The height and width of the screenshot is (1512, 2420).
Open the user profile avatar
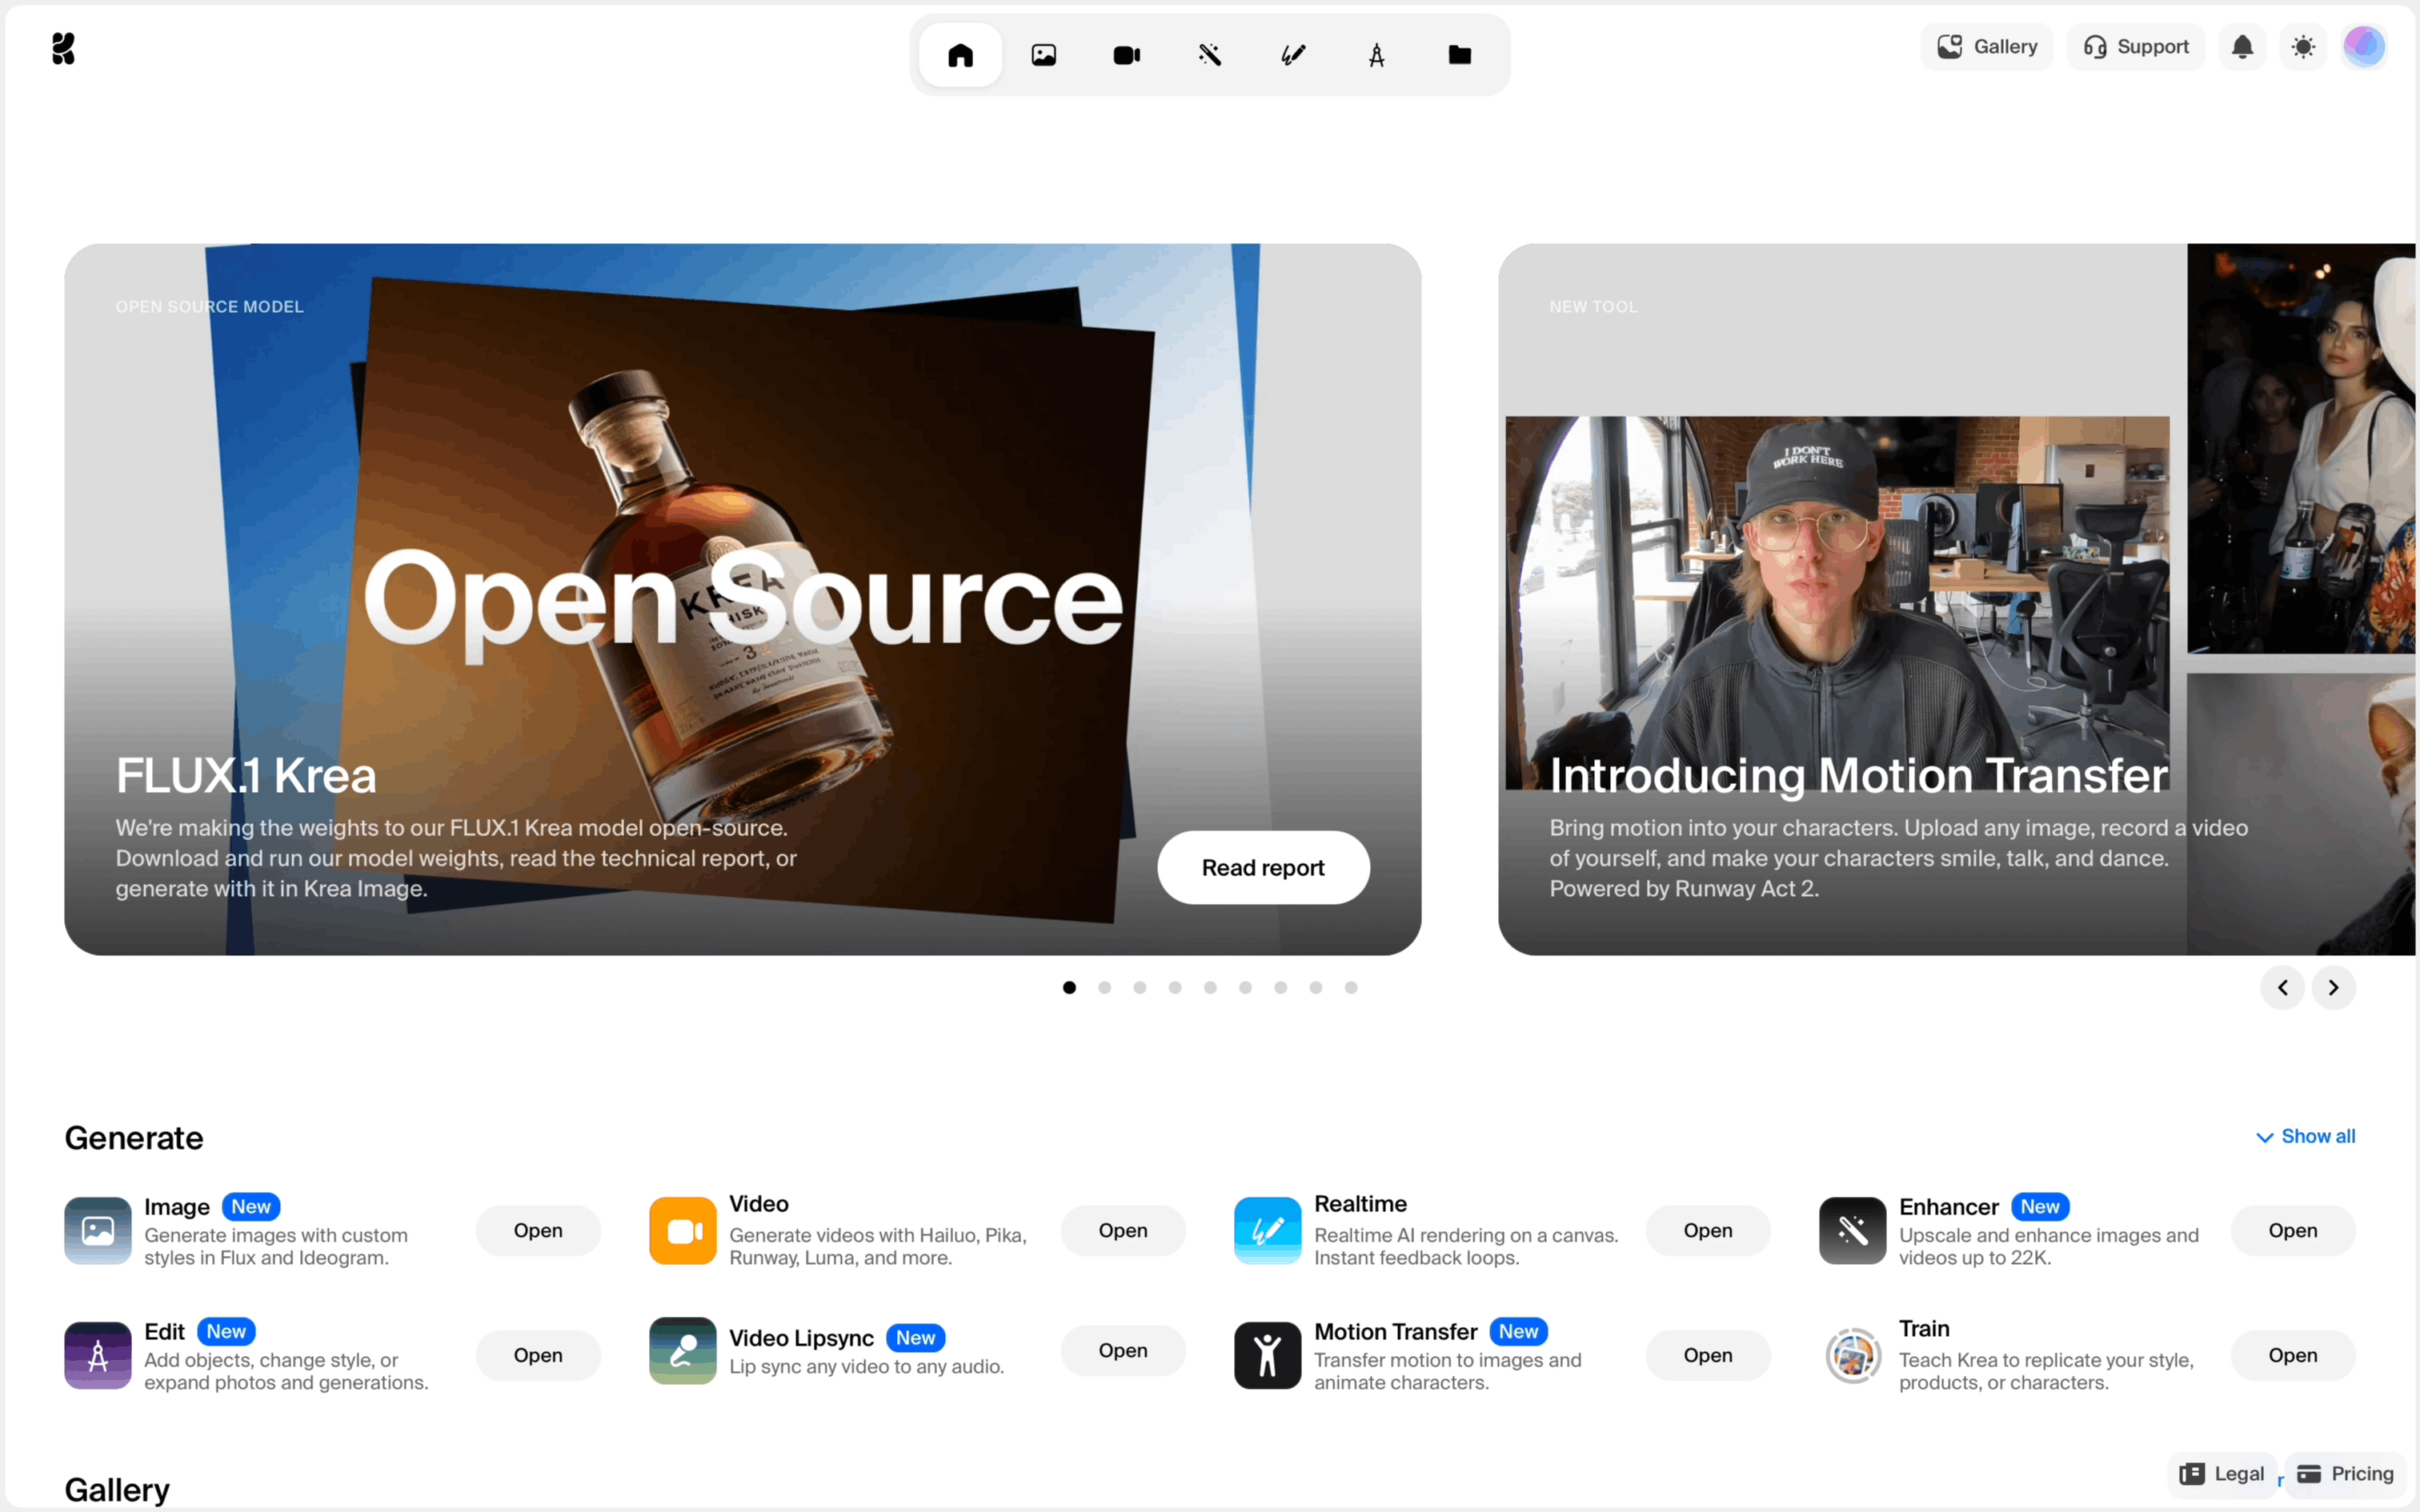[2364, 47]
